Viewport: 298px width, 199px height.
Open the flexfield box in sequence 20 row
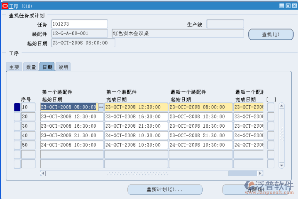[x=271, y=116]
